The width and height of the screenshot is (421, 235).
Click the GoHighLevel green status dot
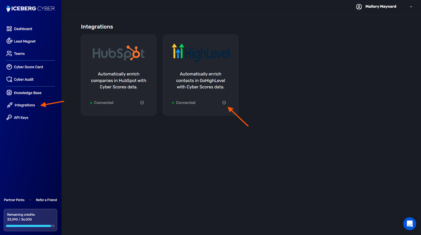click(x=173, y=103)
